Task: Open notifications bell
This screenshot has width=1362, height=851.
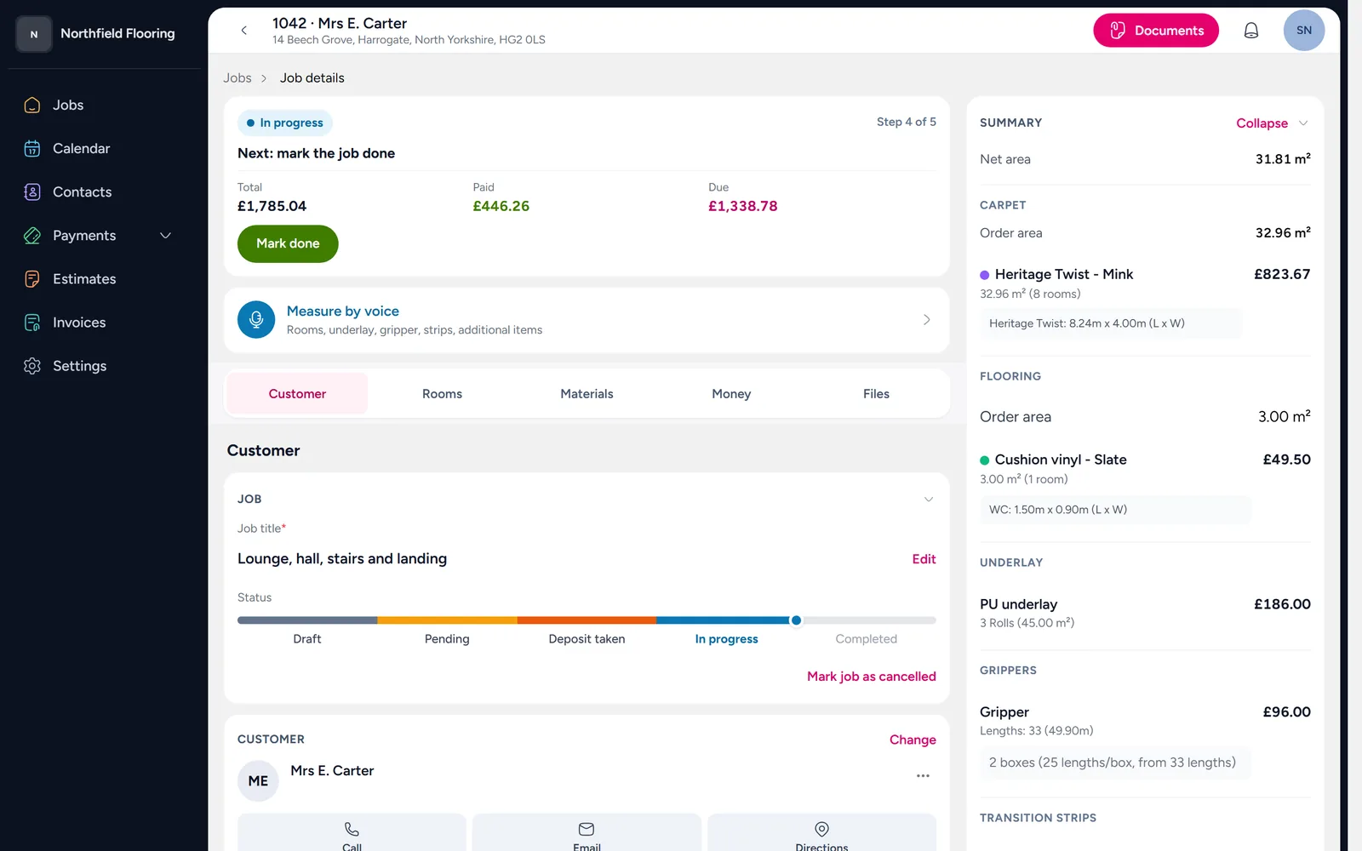Action: pos(1250,31)
